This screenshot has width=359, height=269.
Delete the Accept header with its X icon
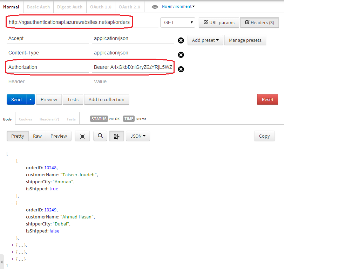181,40
